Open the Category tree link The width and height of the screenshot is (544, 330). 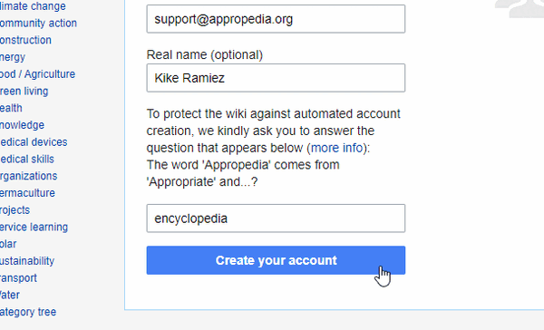(x=28, y=312)
